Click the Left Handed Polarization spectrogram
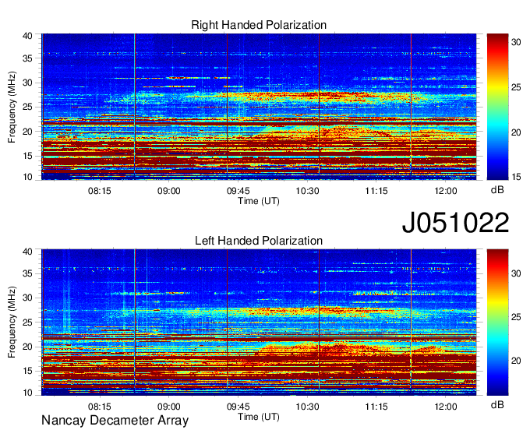 pyautogui.click(x=259, y=322)
